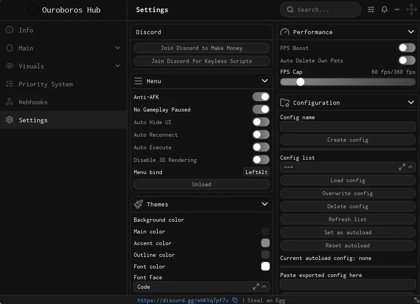Open the Webhooks page
The height and width of the screenshot is (304, 420).
(63, 102)
